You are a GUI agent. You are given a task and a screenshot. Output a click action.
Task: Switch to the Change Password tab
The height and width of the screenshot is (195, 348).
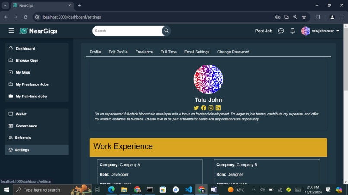click(233, 52)
